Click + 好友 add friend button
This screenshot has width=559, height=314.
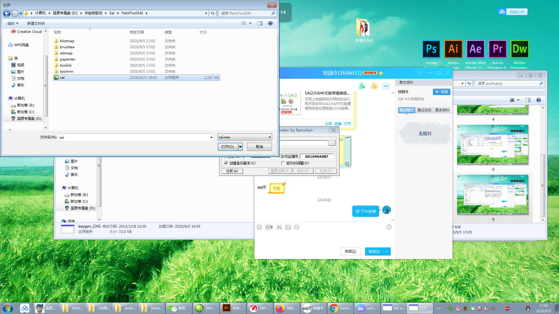(442, 92)
